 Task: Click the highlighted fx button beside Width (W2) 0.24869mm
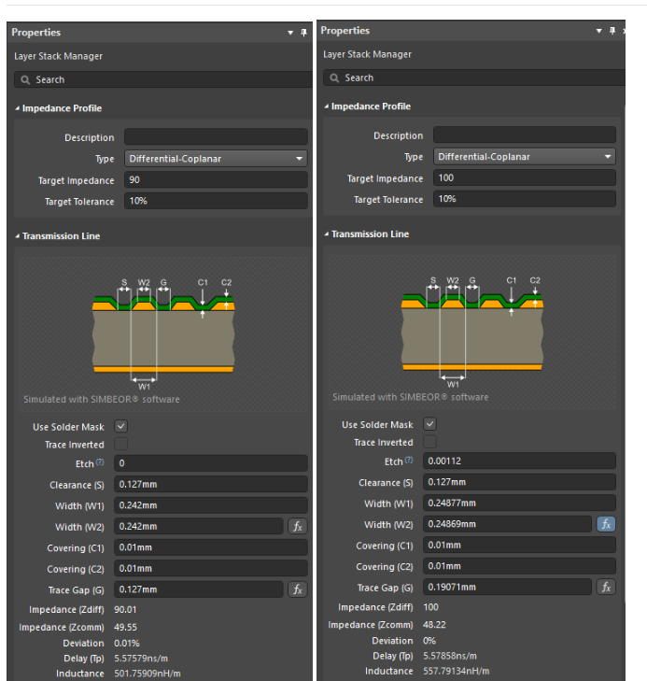pyautogui.click(x=606, y=524)
